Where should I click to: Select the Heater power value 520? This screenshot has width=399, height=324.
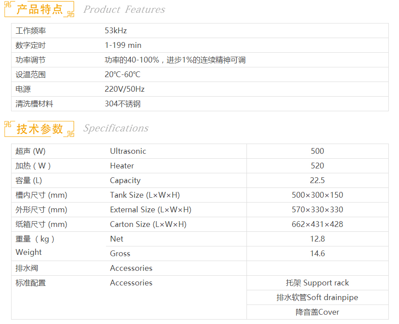point(317,166)
